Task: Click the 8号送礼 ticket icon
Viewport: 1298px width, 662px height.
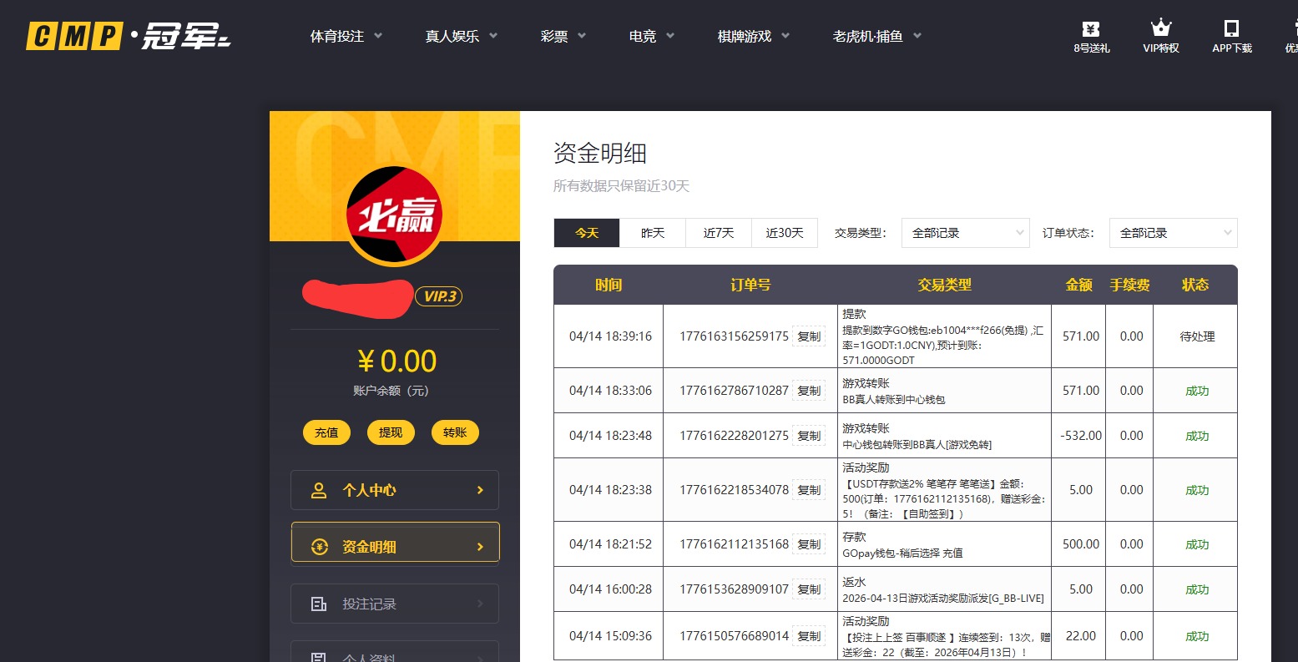Action: point(1089,30)
